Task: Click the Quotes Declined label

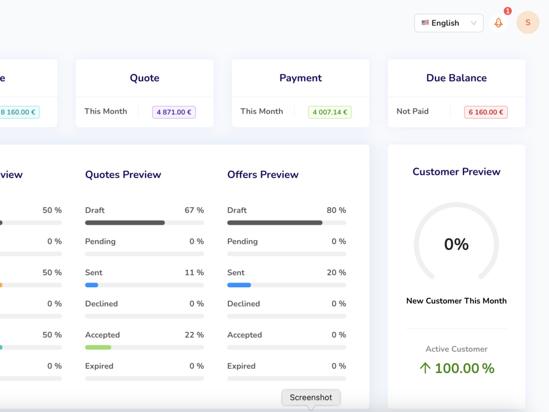Action: (x=101, y=304)
